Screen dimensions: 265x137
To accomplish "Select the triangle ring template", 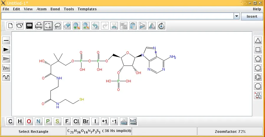I will (x=258, y=41).
